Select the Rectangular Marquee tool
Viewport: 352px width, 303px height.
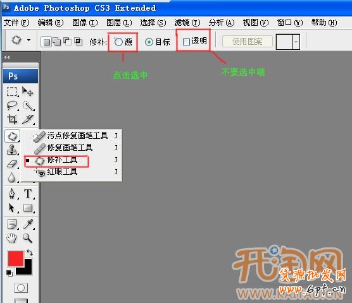(12, 92)
